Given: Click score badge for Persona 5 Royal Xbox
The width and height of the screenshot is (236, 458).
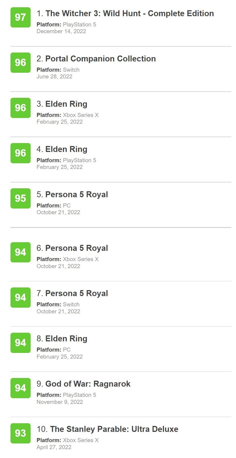Looking at the screenshot, I should (20, 252).
